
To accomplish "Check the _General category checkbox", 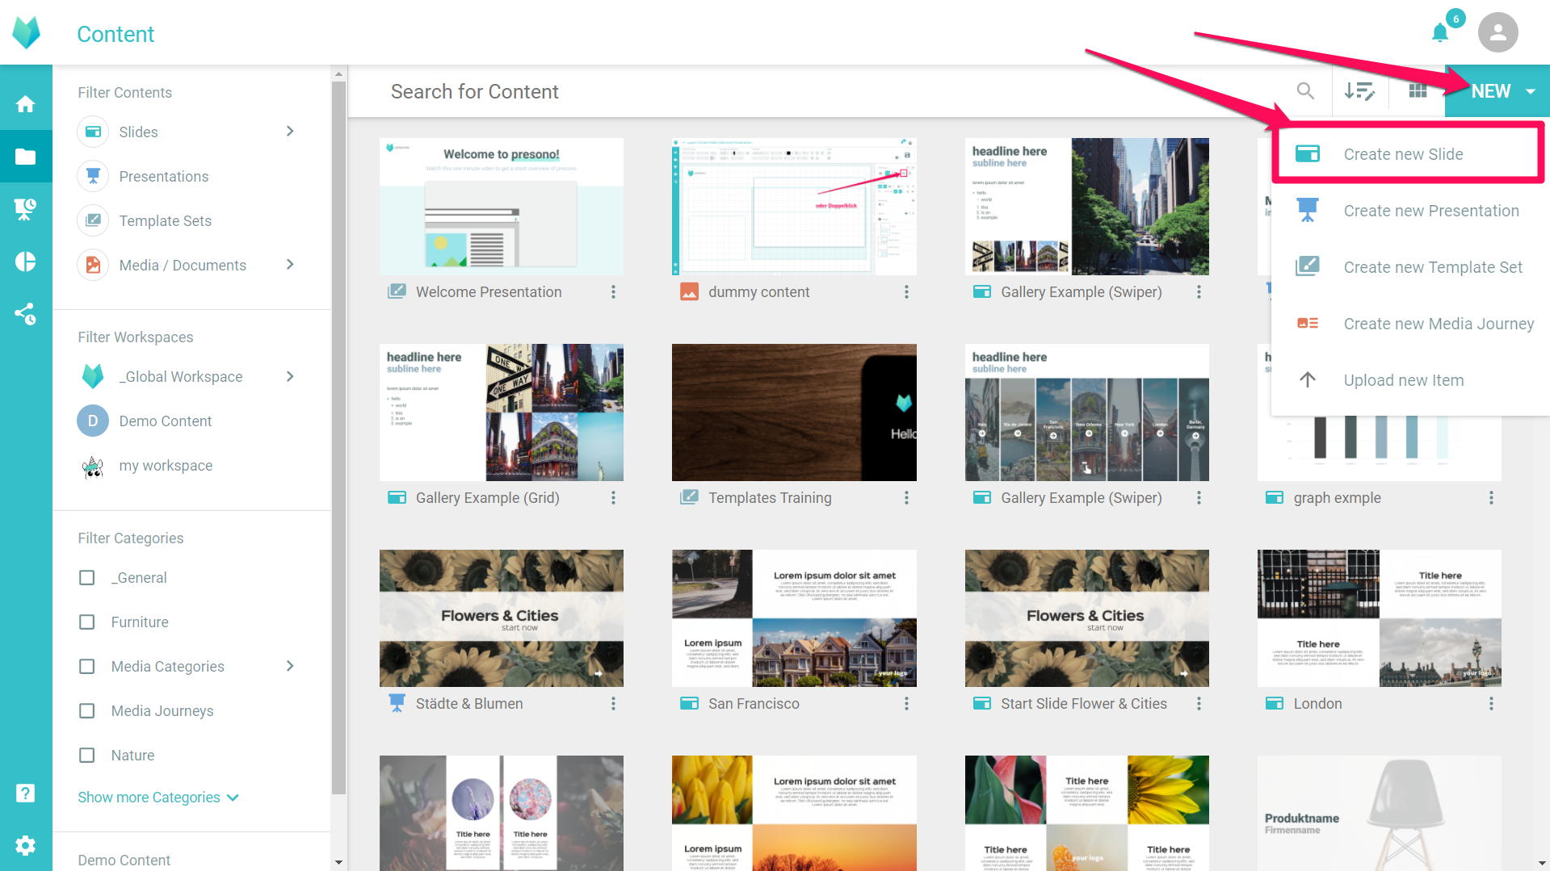I will click(87, 578).
